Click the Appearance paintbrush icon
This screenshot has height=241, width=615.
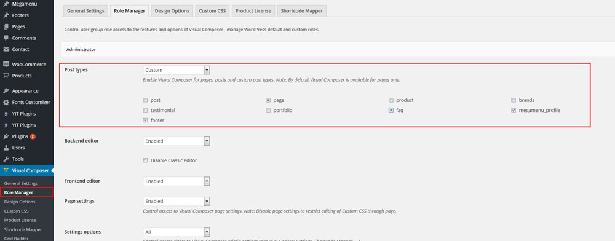(x=6, y=91)
